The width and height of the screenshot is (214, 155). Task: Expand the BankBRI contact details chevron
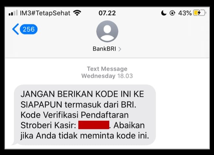120,49
